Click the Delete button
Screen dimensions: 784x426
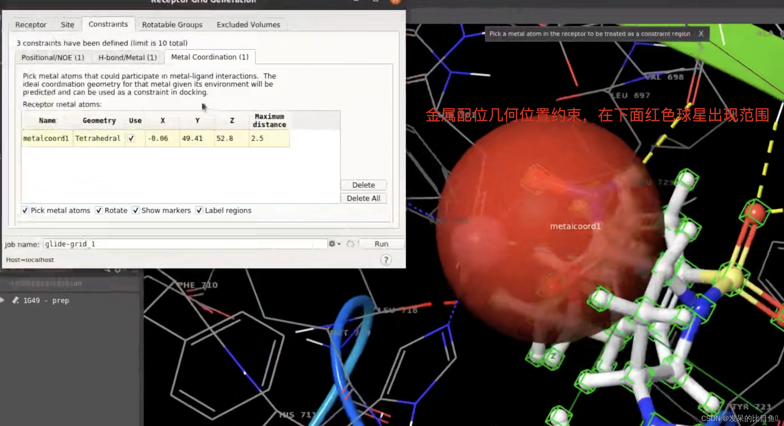tap(363, 185)
